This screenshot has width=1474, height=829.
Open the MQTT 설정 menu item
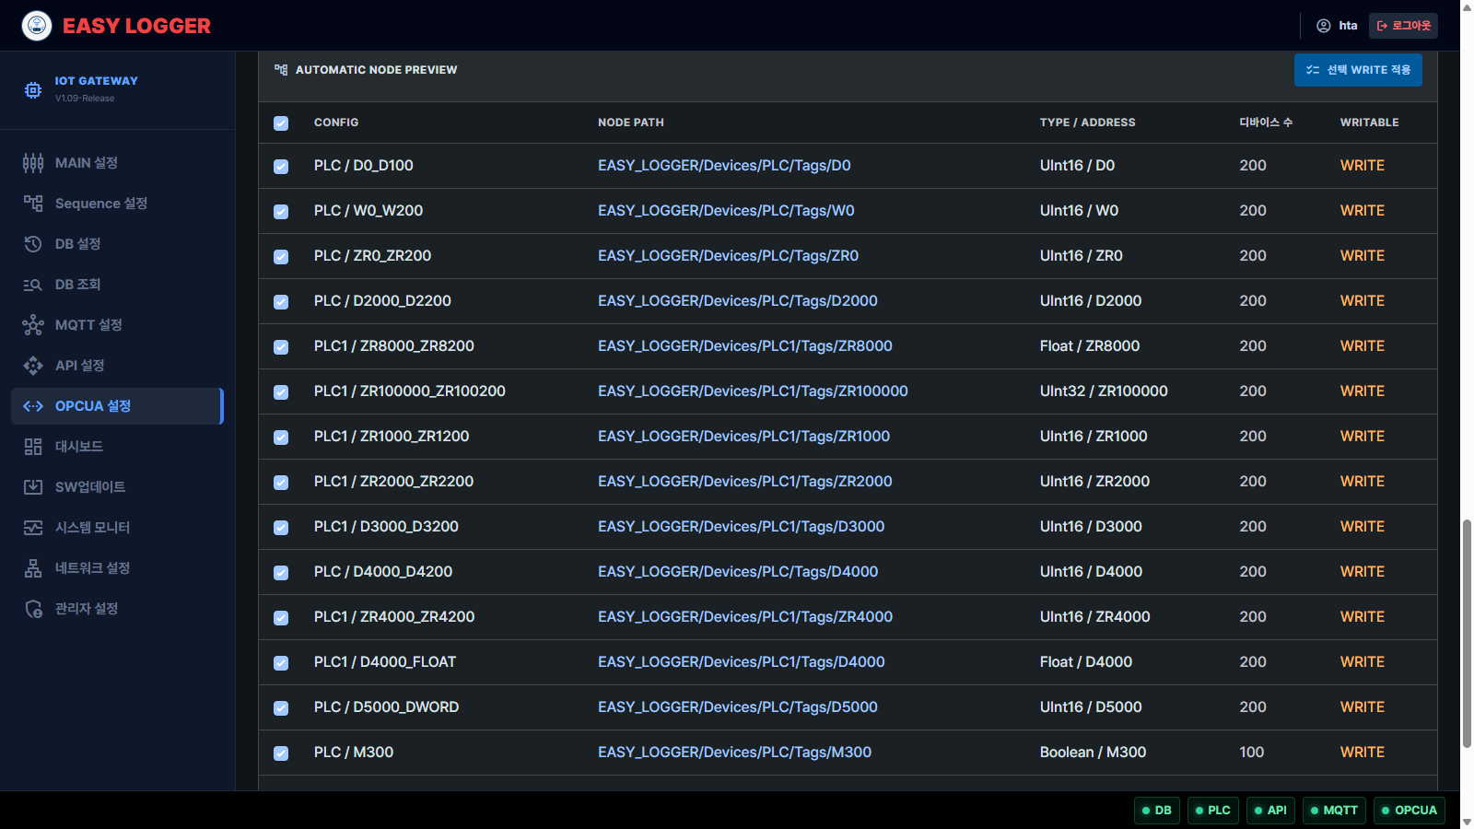click(117, 325)
